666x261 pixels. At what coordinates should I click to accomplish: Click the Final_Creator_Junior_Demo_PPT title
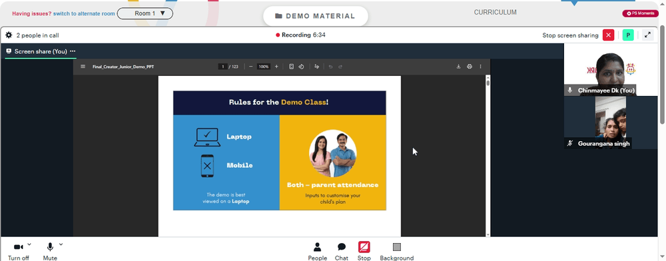[x=123, y=67]
